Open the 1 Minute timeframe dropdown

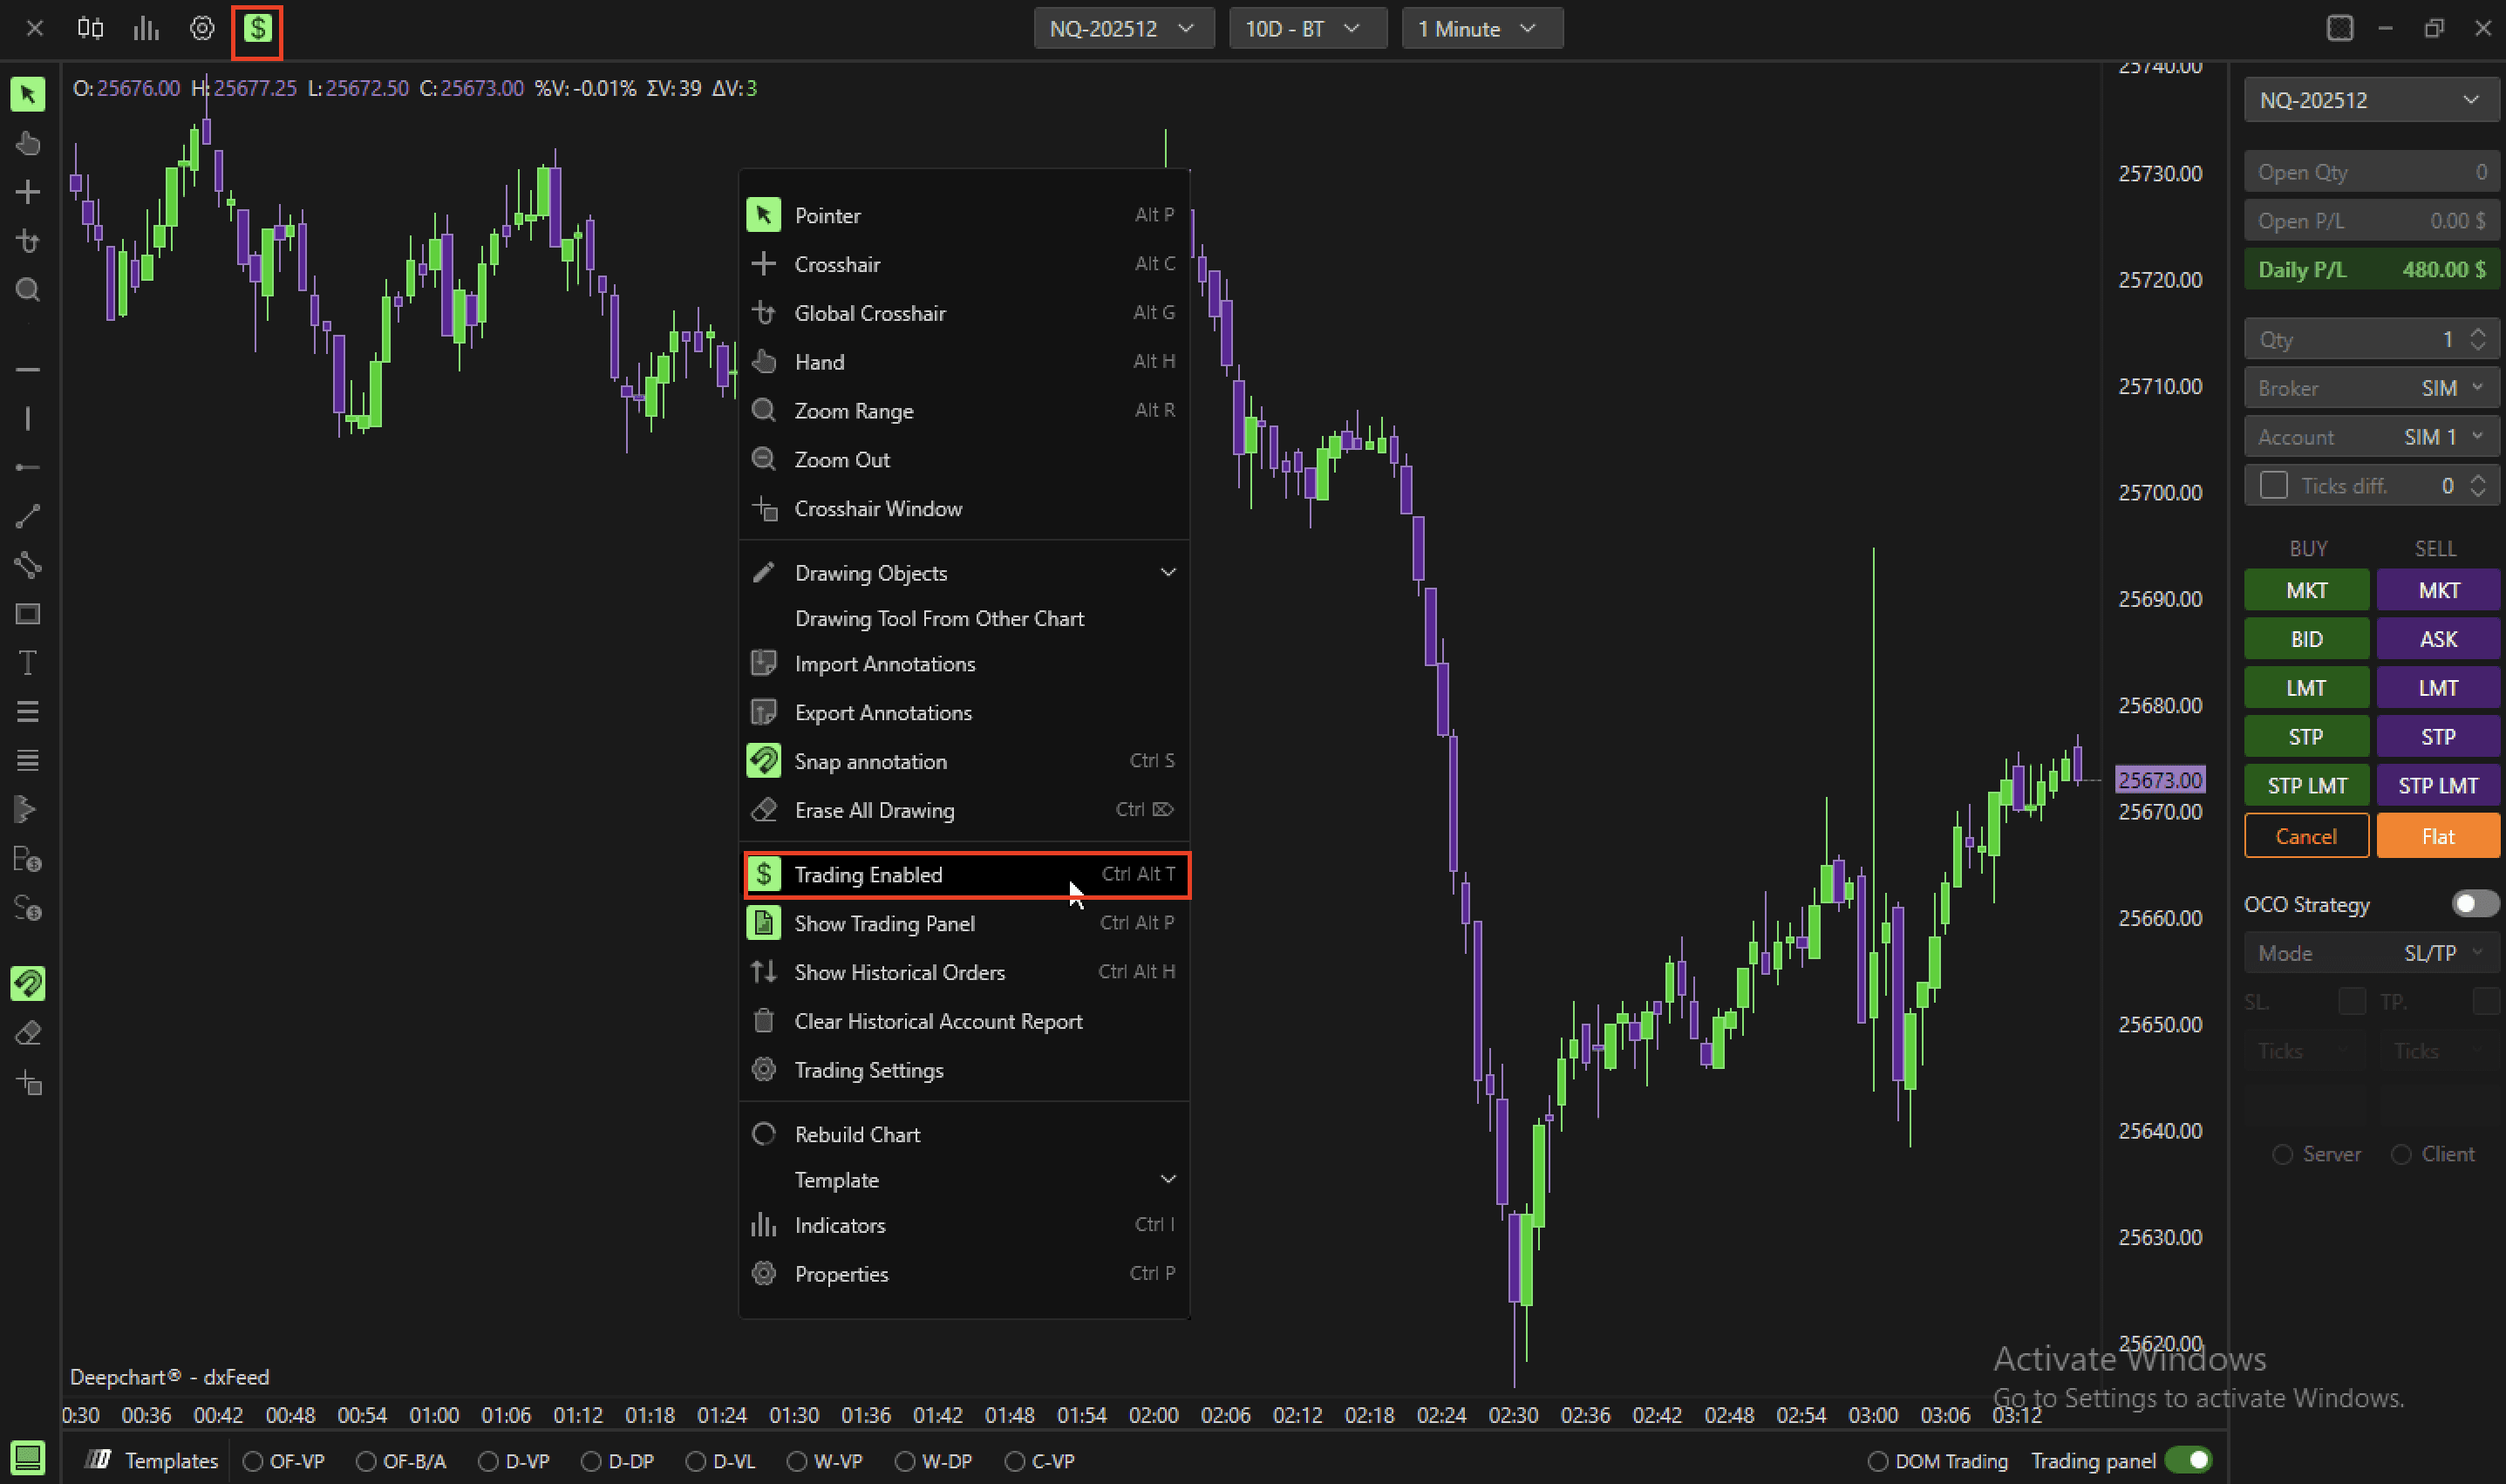(x=1481, y=29)
